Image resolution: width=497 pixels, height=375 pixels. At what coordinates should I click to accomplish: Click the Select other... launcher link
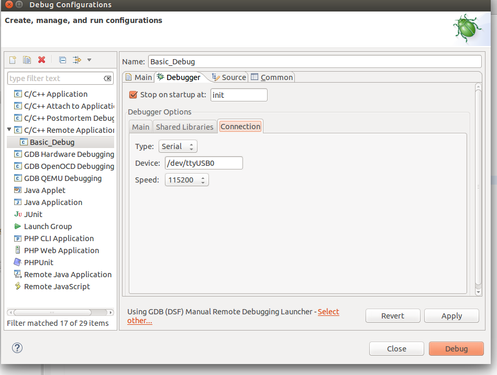point(328,312)
